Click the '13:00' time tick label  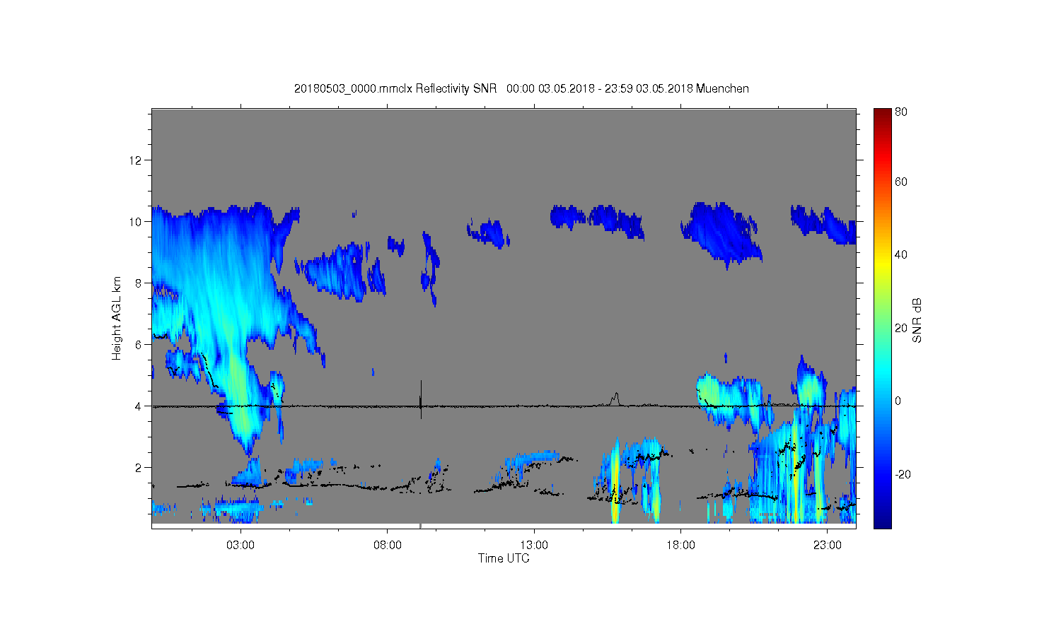coord(534,545)
